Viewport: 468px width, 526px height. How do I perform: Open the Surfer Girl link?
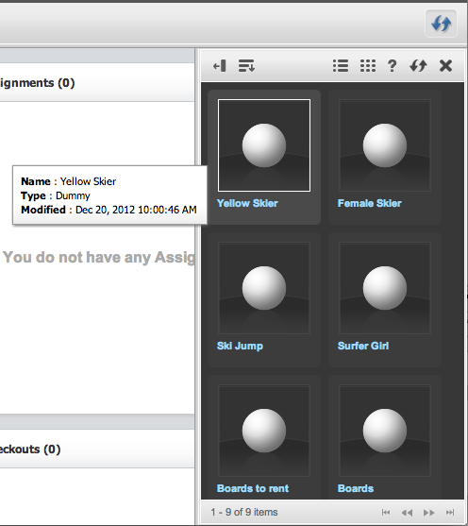click(363, 346)
